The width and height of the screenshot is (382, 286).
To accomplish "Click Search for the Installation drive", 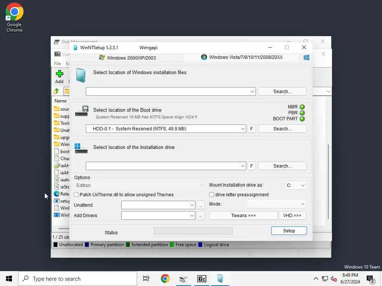I will tap(282, 166).
